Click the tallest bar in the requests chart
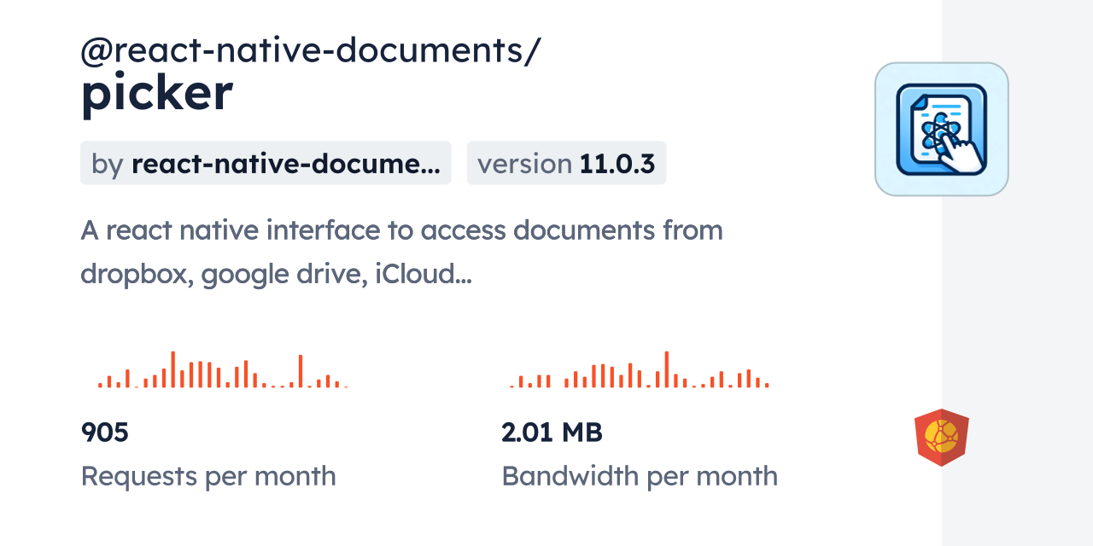 (172, 369)
